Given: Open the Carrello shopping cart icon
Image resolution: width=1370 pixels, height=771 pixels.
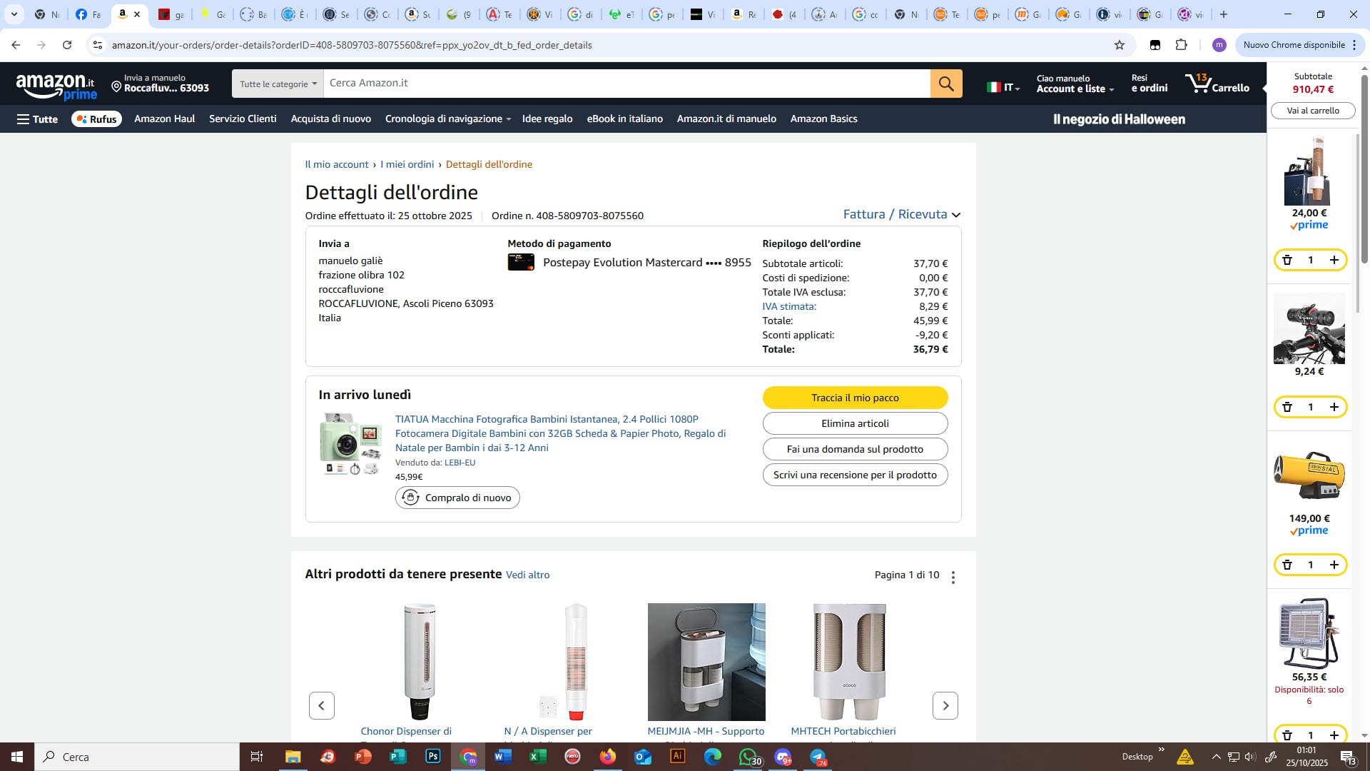Looking at the screenshot, I should (x=1217, y=84).
